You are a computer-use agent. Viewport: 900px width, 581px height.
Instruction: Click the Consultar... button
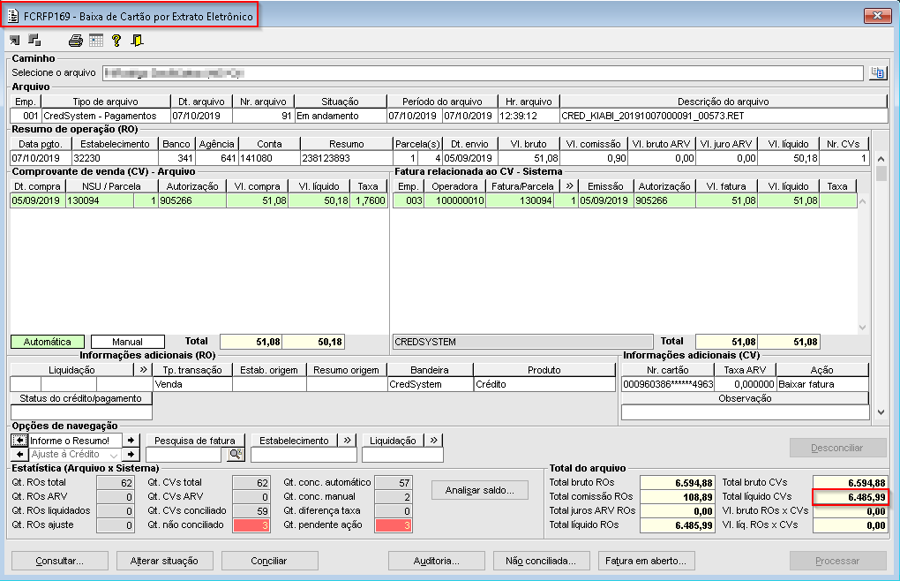click(x=60, y=561)
